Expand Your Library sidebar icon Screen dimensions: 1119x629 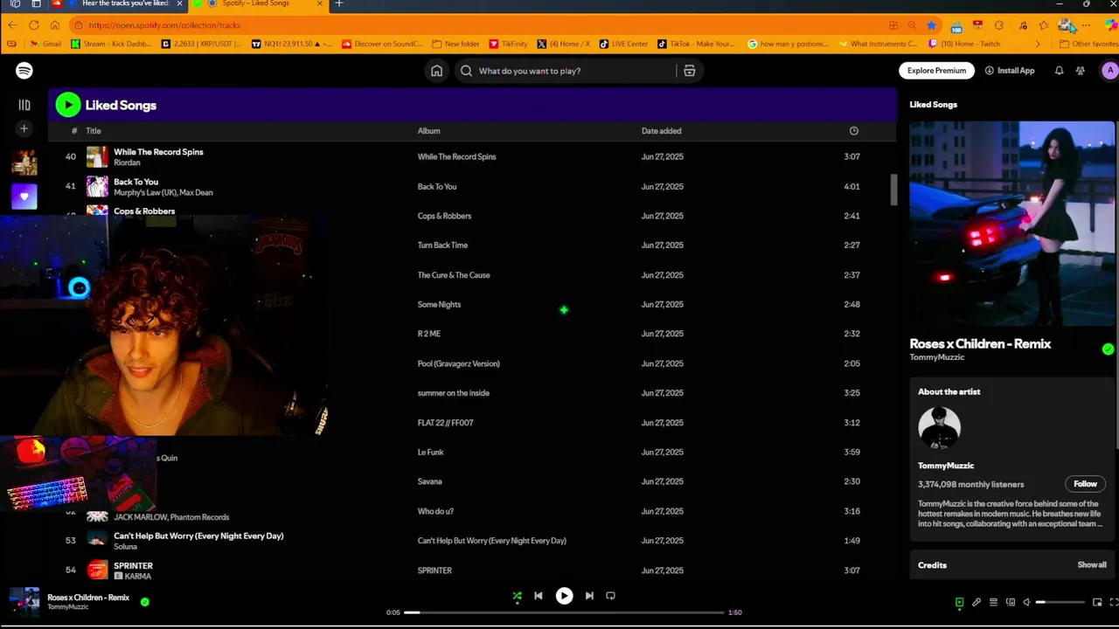coord(24,105)
